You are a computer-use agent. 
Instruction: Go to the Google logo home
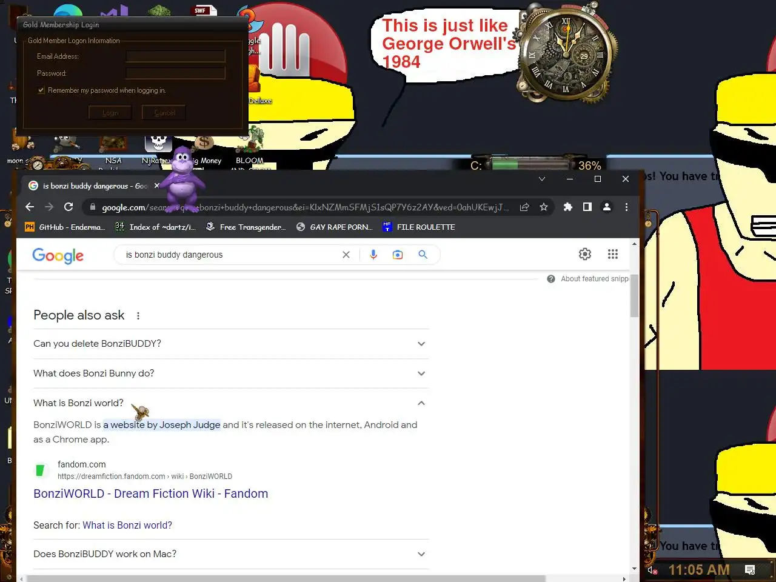[x=58, y=256]
